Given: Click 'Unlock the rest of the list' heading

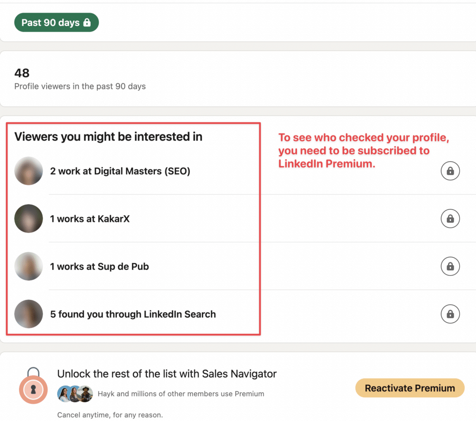Looking at the screenshot, I should click(x=167, y=374).
